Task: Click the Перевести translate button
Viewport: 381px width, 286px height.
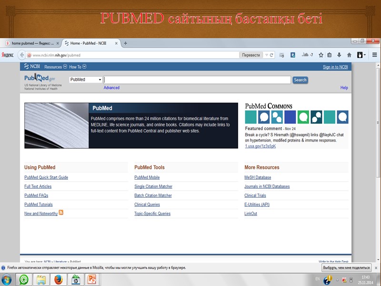Action: [x=251, y=55]
